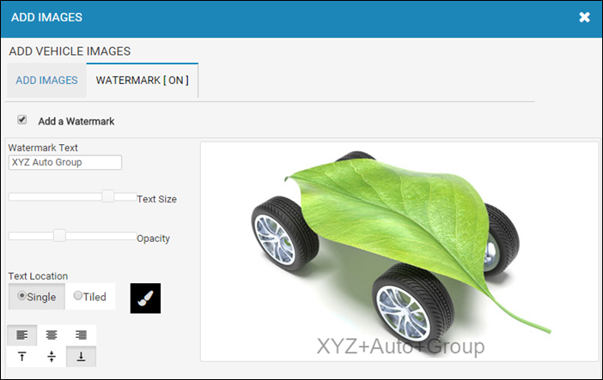Click the Text Size slider handle
This screenshot has width=603, height=380.
point(108,196)
